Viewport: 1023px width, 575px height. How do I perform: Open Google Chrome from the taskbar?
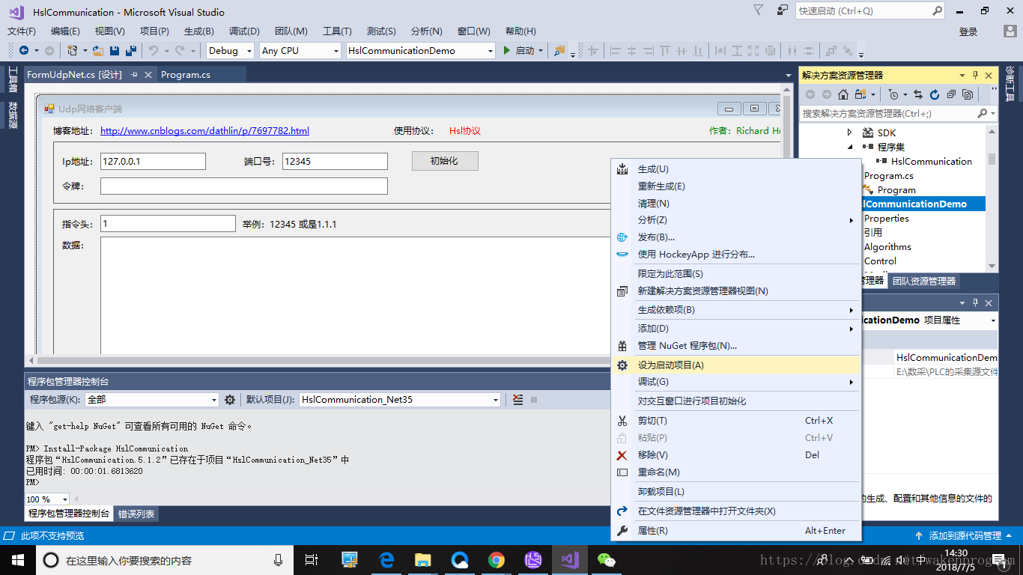[x=496, y=559]
